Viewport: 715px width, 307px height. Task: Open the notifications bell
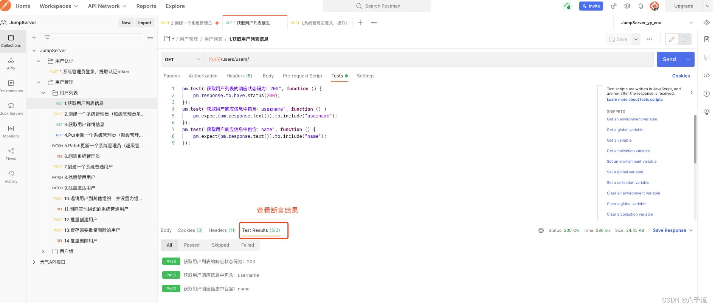click(x=641, y=6)
